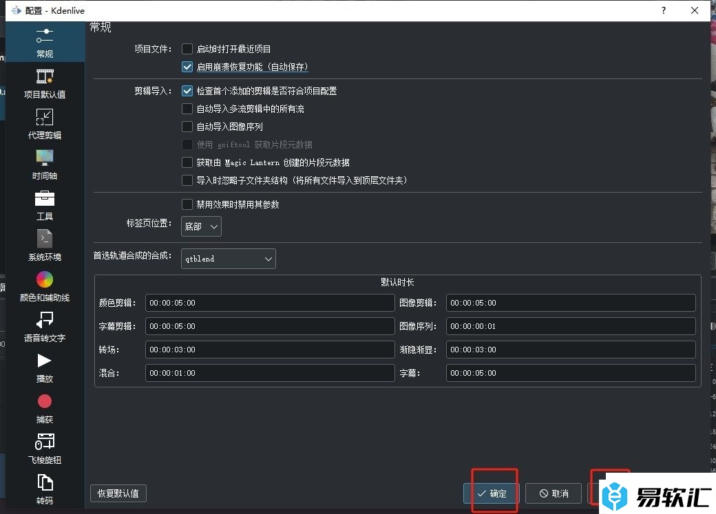Open the 时间轴 timeline settings page
The height and width of the screenshot is (514, 716).
click(x=45, y=164)
